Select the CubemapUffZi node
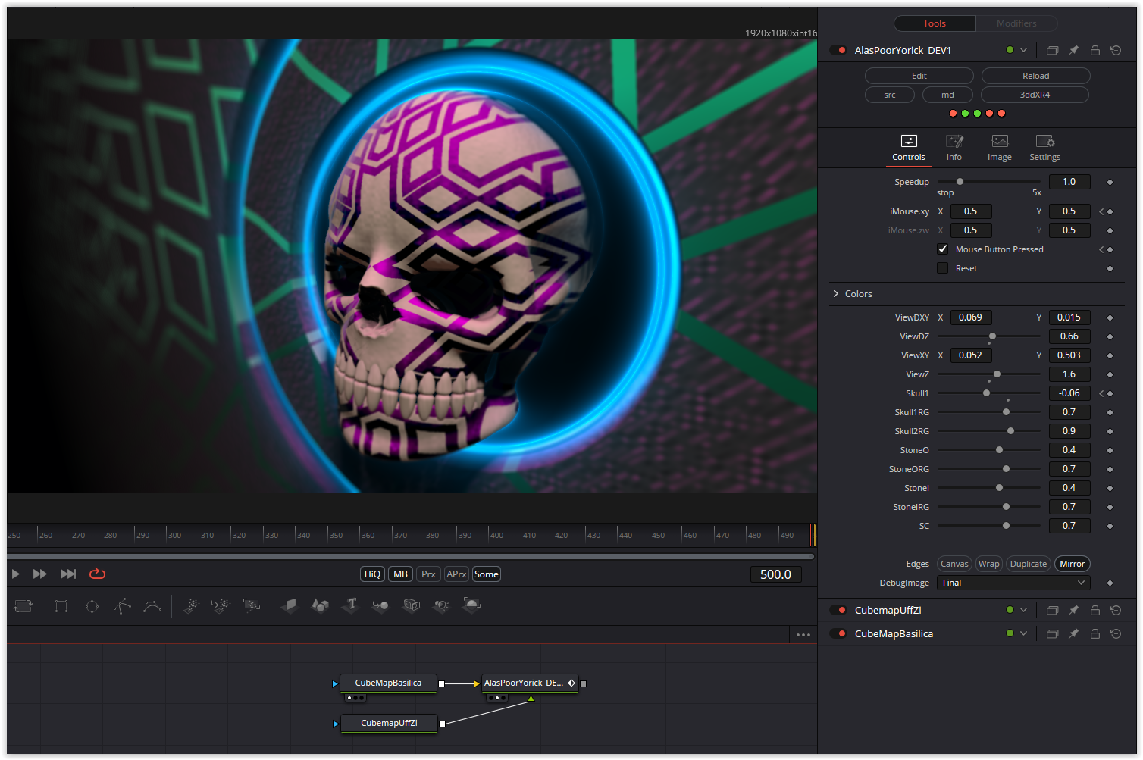This screenshot has width=1143, height=760. pyautogui.click(x=389, y=723)
